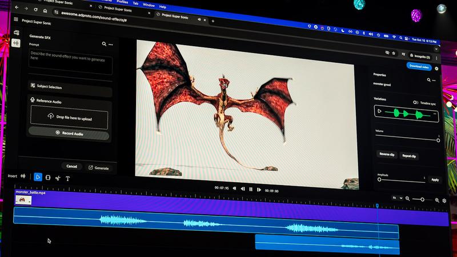Toggle the Timeline sync switch

(415, 103)
